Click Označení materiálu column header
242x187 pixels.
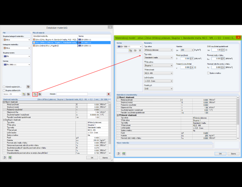(55, 36)
